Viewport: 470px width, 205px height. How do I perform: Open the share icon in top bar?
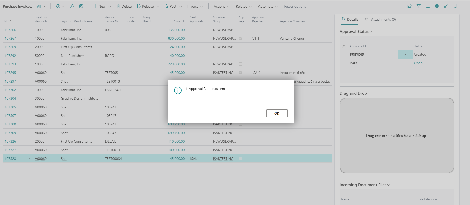tap(409, 6)
